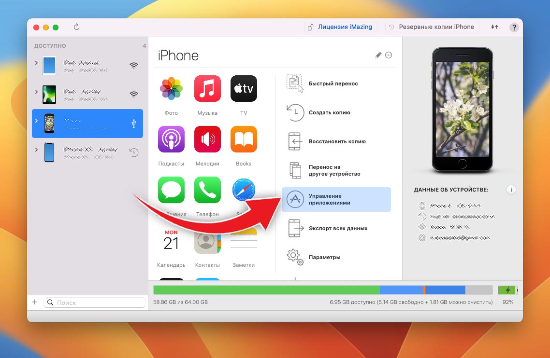
Task: Click the pencil rename icon beside iPhone
Action: point(378,55)
